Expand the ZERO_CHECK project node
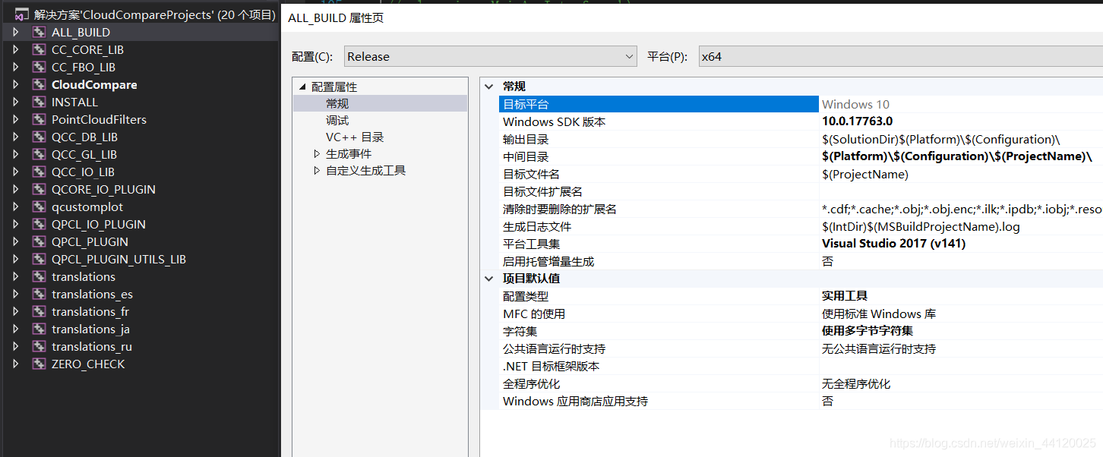1103x457 pixels. click(15, 364)
